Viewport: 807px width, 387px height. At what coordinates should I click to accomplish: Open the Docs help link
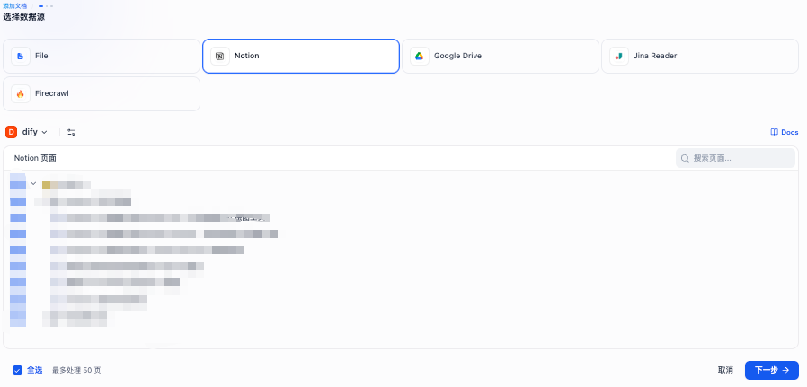[785, 132]
